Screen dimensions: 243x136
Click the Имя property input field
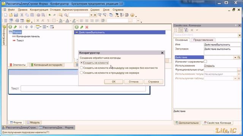[x=222, y=45]
